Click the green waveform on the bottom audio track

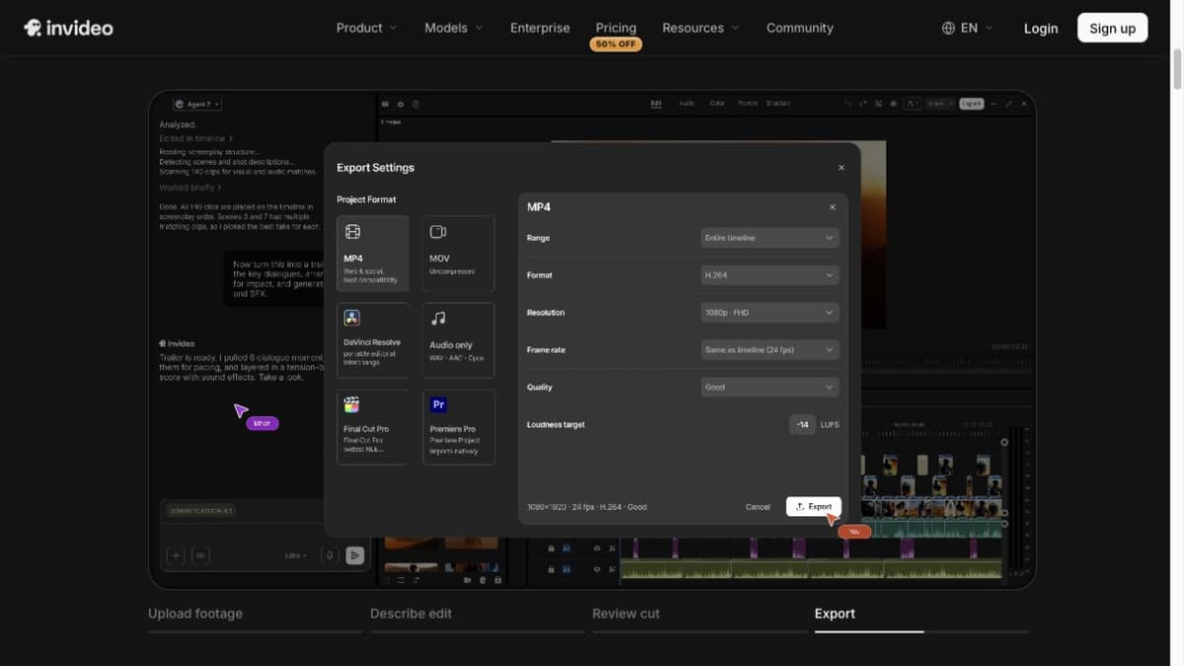click(x=809, y=570)
